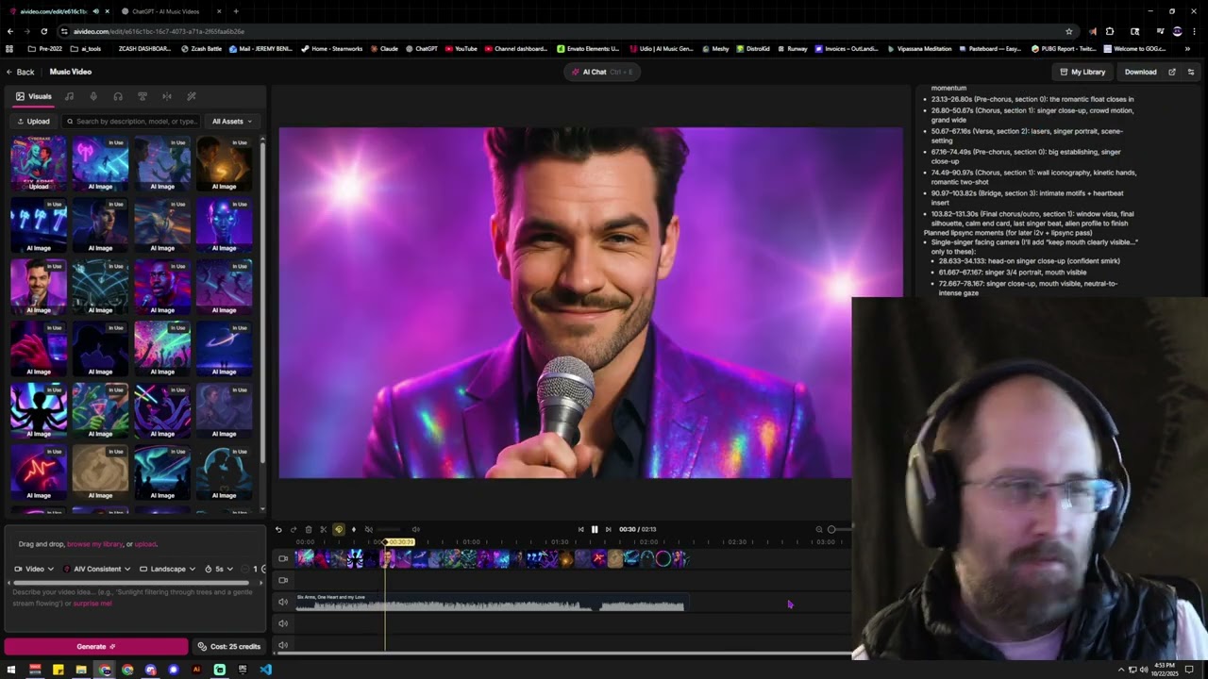Viewport: 1208px width, 679px height.
Task: Open the share icon next to Download
Action: (1172, 72)
